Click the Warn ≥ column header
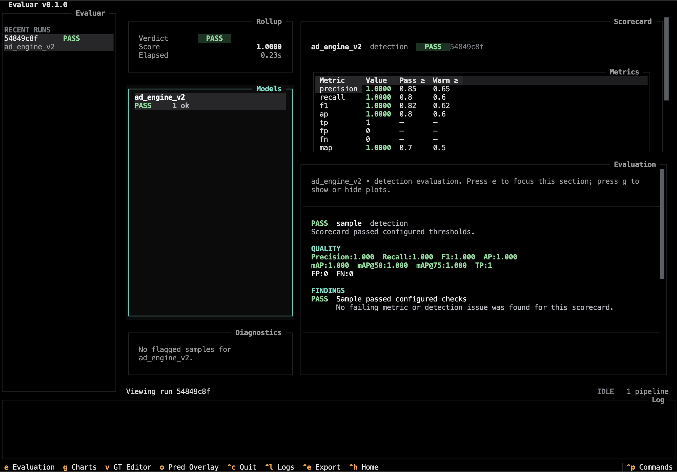The image size is (677, 472). (x=446, y=80)
